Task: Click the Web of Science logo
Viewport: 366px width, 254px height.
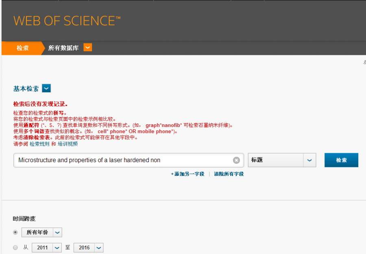Action: [x=67, y=21]
